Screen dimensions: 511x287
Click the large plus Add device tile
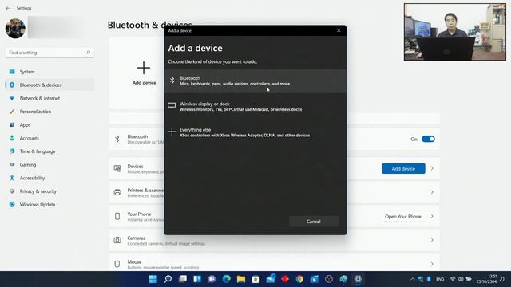coord(144,73)
